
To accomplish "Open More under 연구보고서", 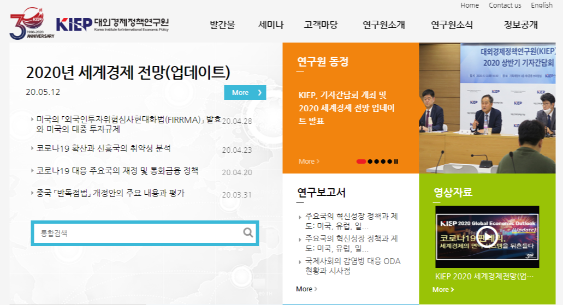I will 307,289.
